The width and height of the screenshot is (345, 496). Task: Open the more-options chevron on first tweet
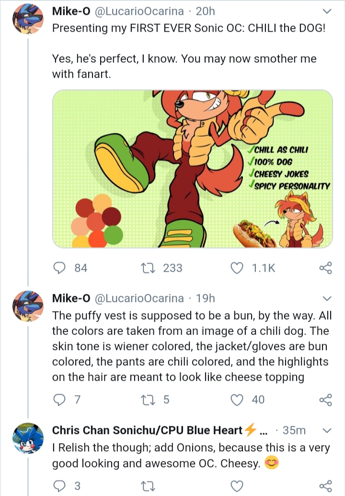pos(327,12)
